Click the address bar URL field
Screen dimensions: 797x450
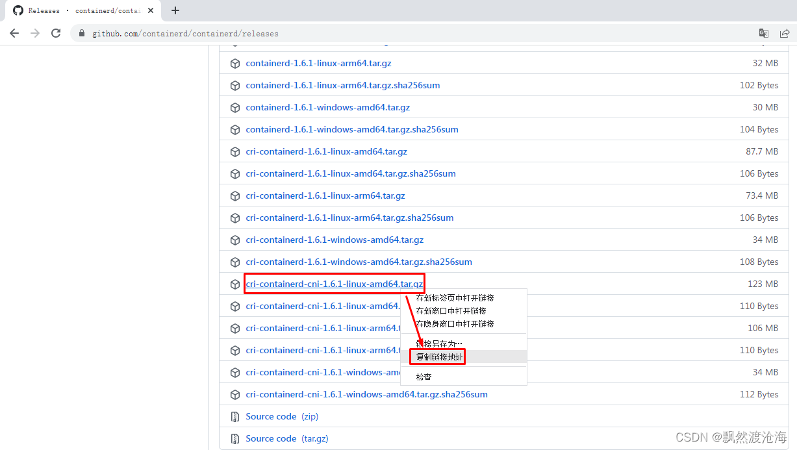(416, 33)
